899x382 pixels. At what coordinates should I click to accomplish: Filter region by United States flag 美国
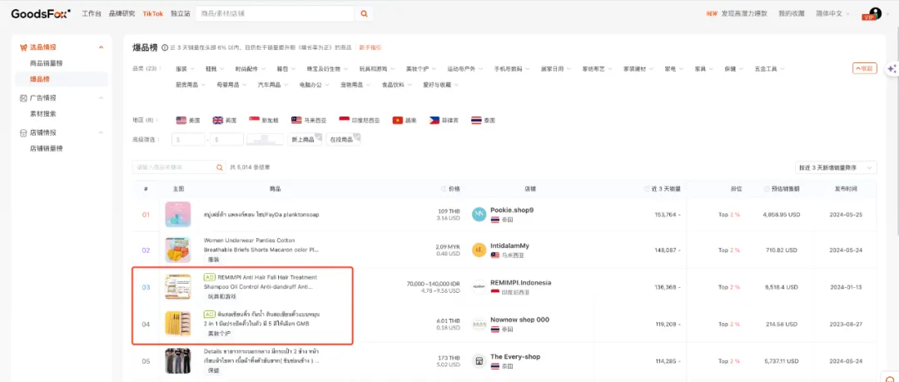tap(188, 121)
